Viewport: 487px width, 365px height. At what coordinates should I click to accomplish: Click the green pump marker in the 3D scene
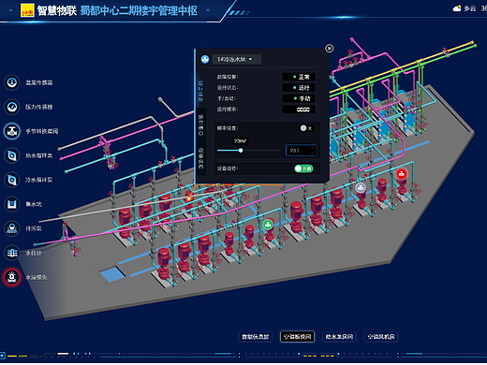click(x=268, y=225)
